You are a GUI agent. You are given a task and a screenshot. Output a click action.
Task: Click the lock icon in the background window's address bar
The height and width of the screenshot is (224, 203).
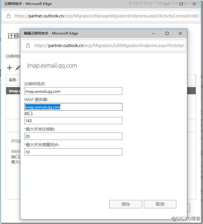pyautogui.click(x=9, y=16)
